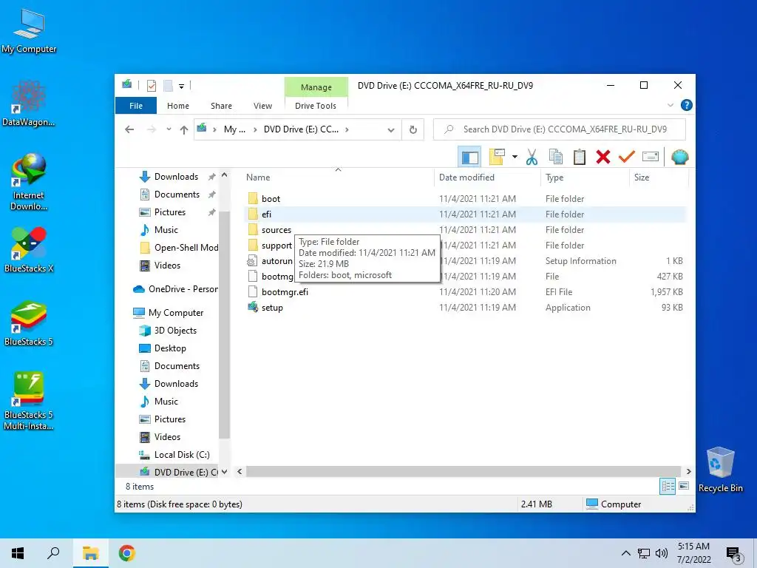The width and height of the screenshot is (757, 568).
Task: Expand the ribbon with chevron
Action: [x=670, y=105]
